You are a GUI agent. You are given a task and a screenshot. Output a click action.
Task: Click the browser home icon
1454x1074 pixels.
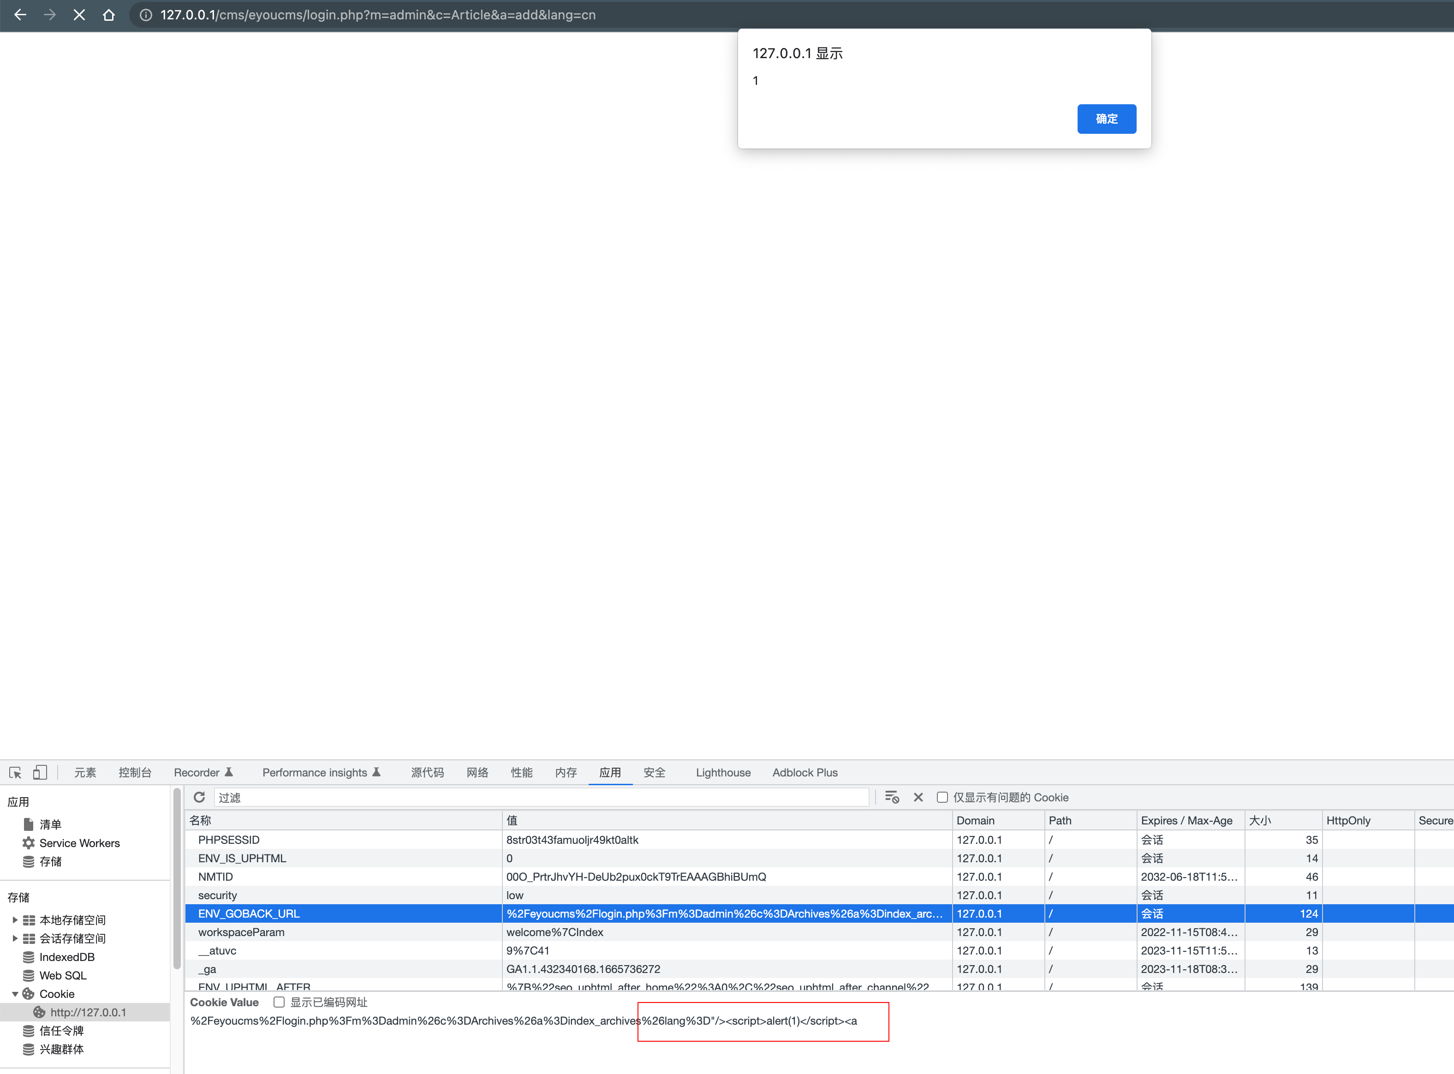108,14
